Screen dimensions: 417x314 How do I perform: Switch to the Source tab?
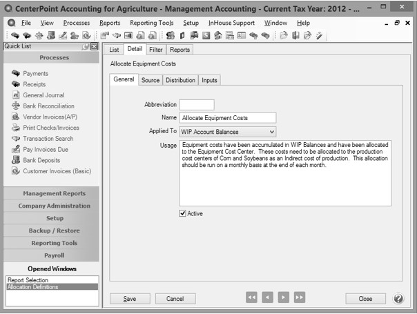(x=151, y=80)
